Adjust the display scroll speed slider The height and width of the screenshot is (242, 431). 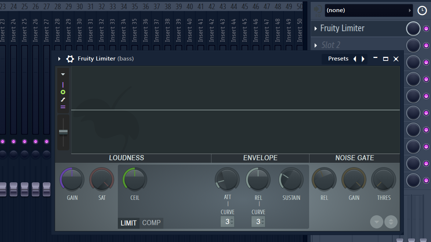pyautogui.click(x=63, y=132)
